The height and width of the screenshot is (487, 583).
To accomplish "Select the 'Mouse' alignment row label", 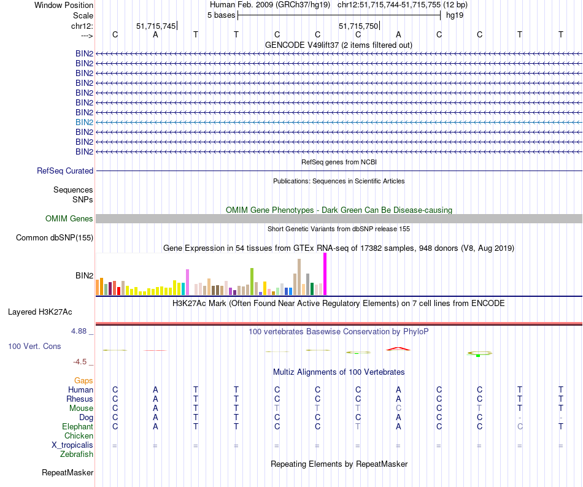I will (x=81, y=408).
